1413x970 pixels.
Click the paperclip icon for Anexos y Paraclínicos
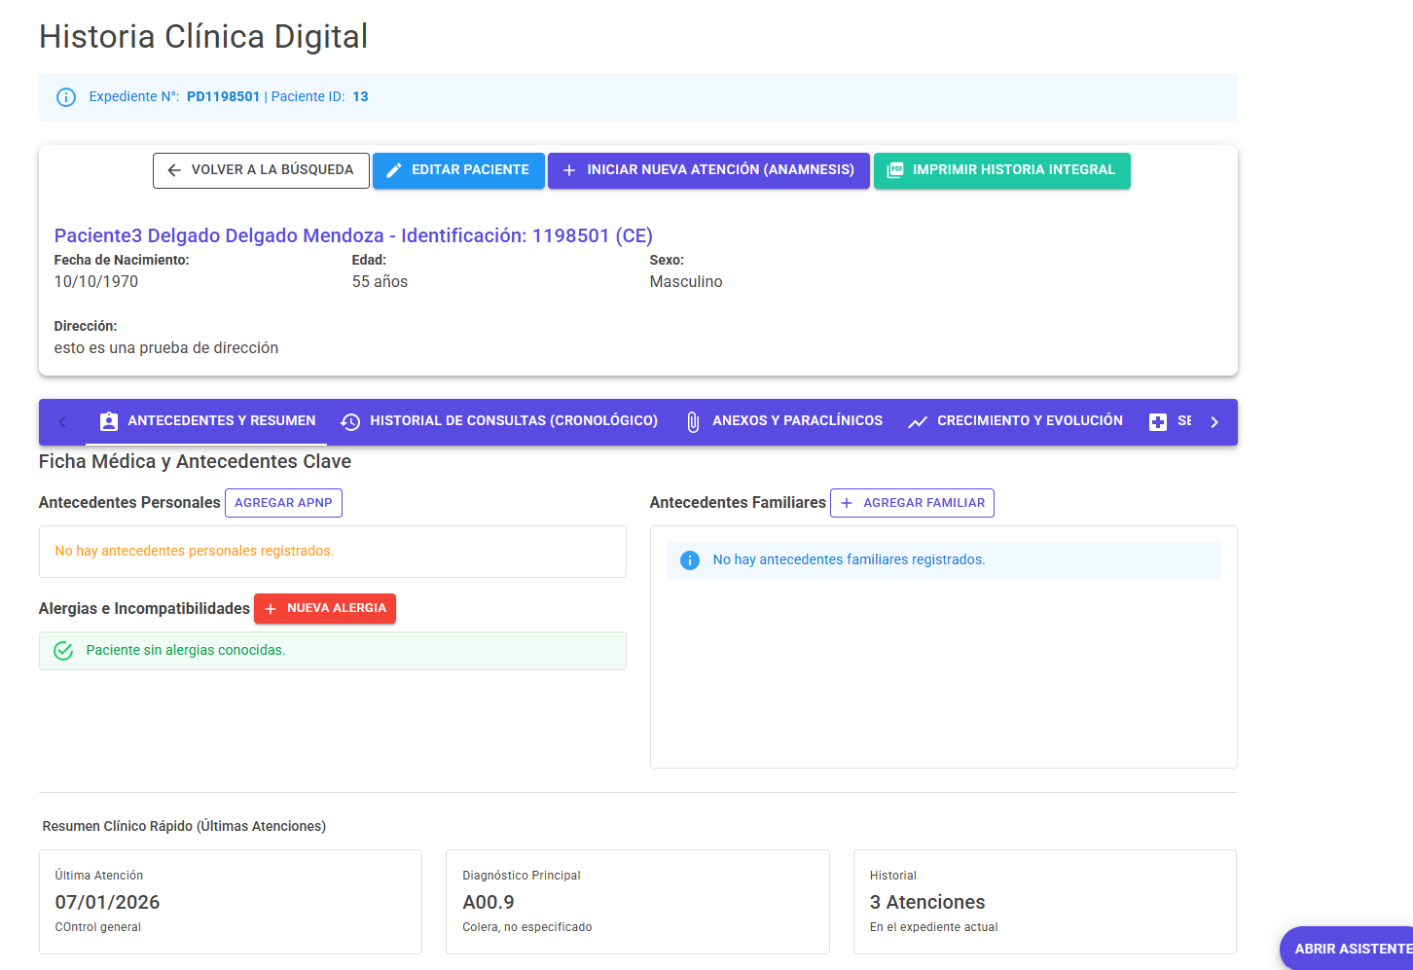pyautogui.click(x=693, y=422)
